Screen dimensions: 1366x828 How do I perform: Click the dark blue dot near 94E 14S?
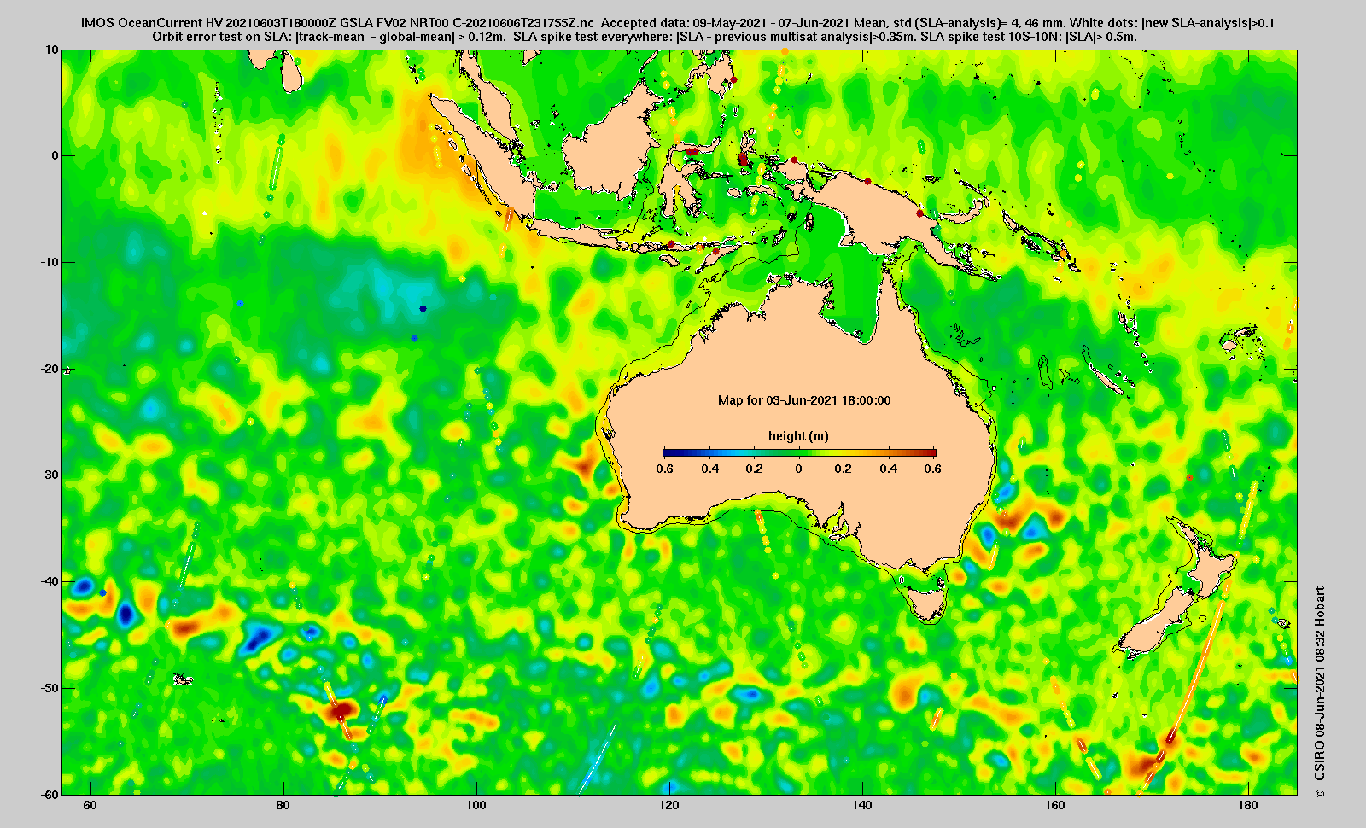pyautogui.click(x=423, y=308)
